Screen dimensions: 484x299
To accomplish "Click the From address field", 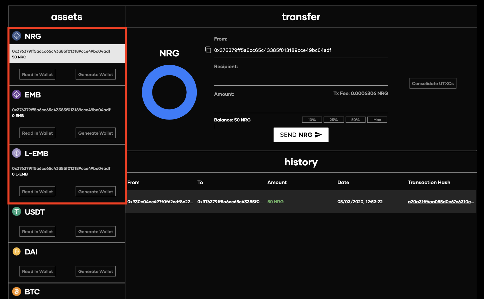I will pos(301,50).
